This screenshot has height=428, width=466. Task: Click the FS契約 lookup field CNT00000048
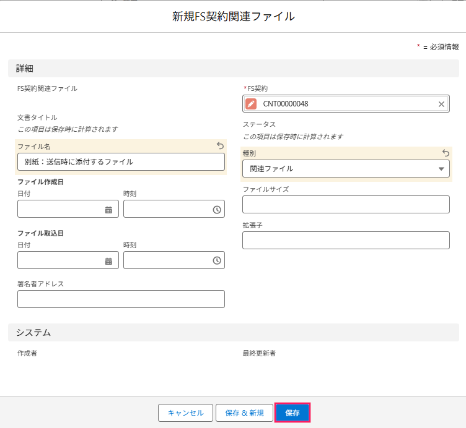tap(346, 104)
